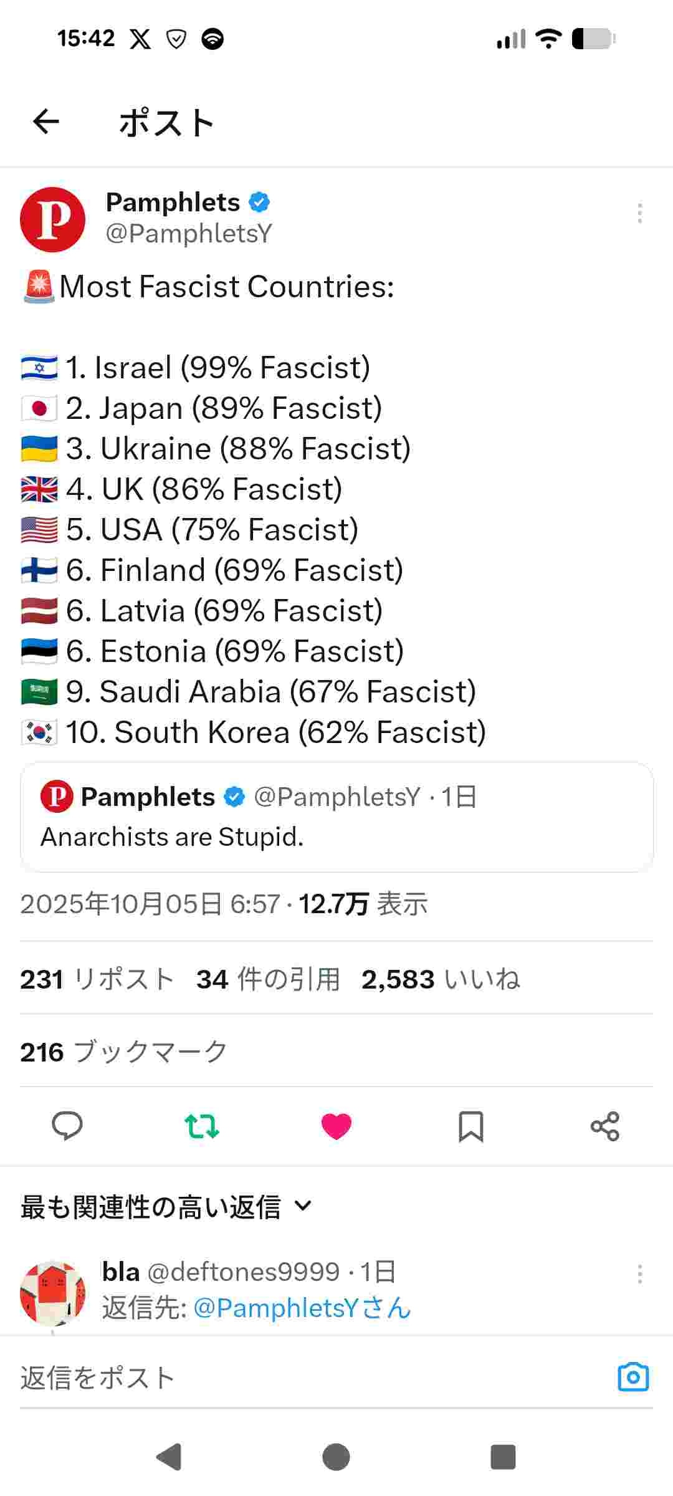View the 231 リポスト list

pyautogui.click(x=97, y=979)
